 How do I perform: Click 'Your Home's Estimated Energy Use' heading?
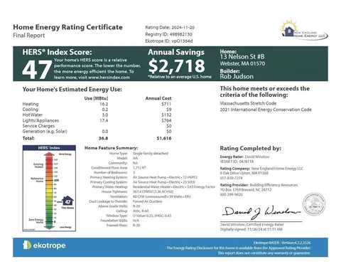72,90
